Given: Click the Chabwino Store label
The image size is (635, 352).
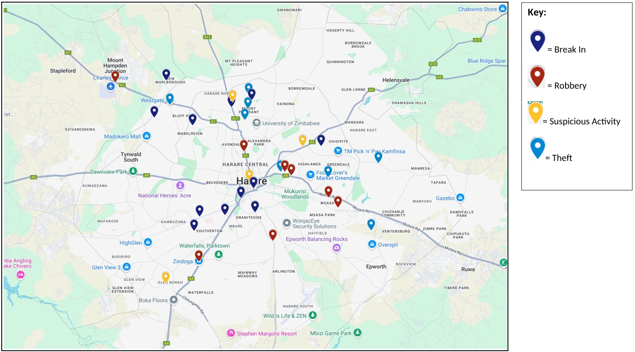Looking at the screenshot, I should (477, 9).
